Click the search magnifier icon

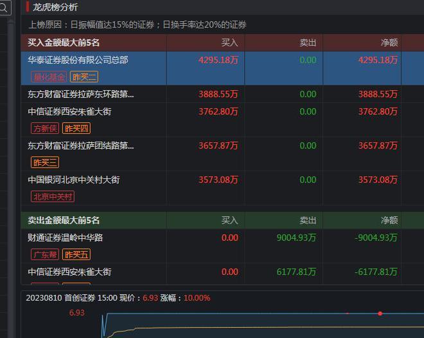(3, 8)
